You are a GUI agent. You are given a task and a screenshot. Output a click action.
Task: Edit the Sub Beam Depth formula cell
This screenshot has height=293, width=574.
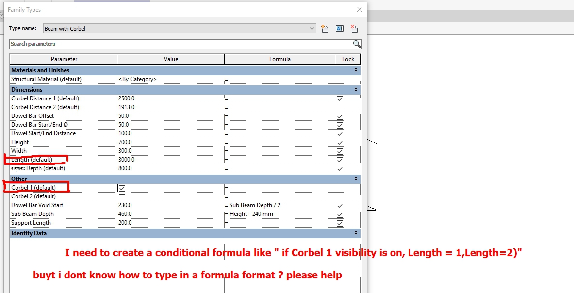click(280, 214)
